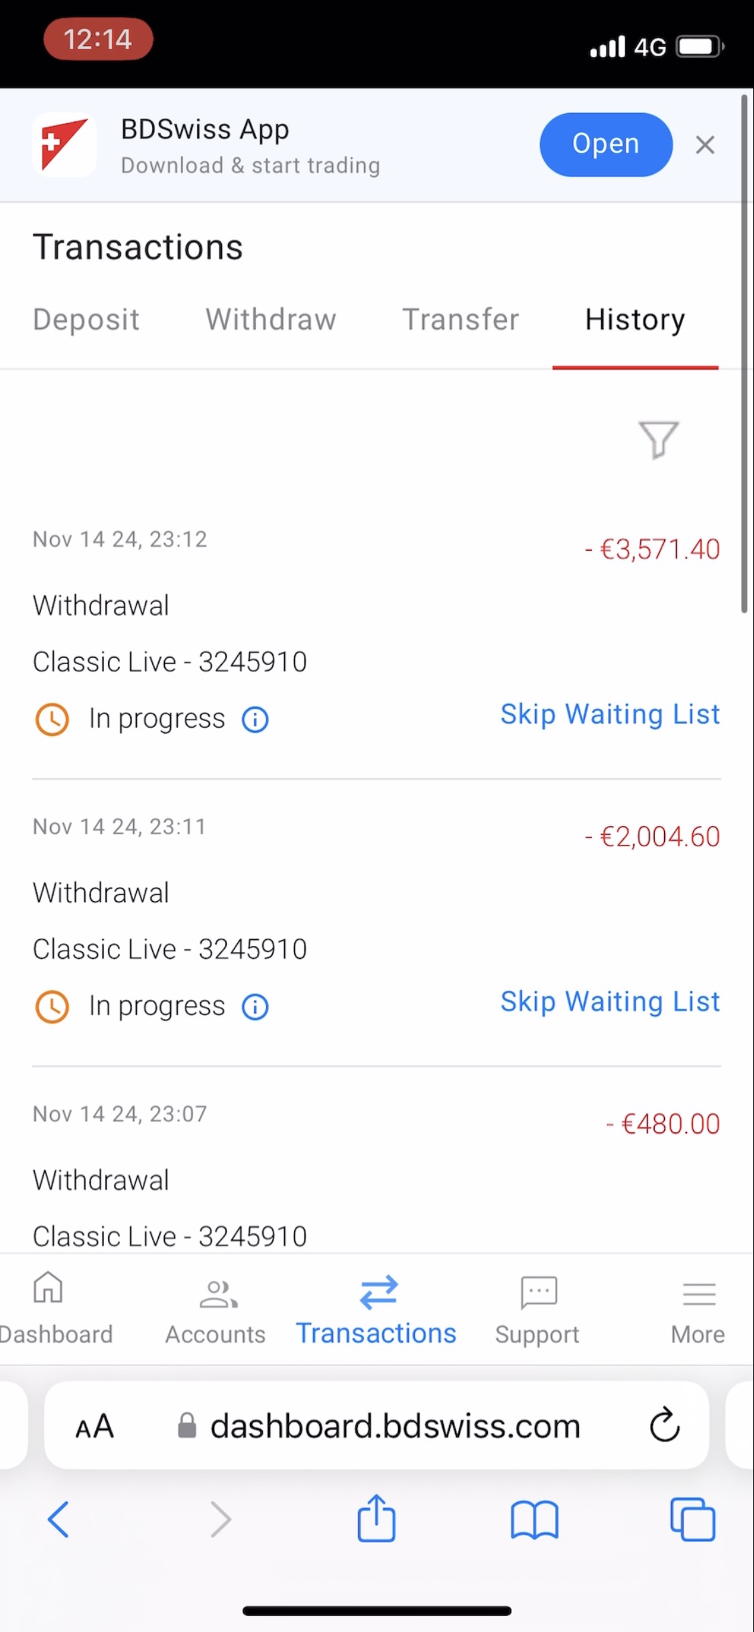The height and width of the screenshot is (1632, 754).
Task: Open the transaction filter funnel icon
Action: [659, 439]
